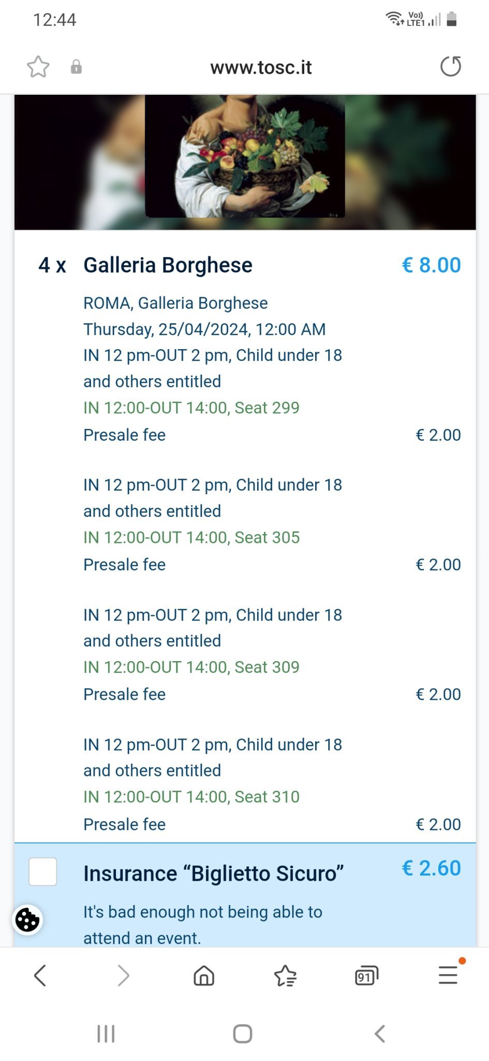489x1061 pixels.
Task: Enable Insurance Biglietto Sicuro checkbox
Action: point(43,871)
